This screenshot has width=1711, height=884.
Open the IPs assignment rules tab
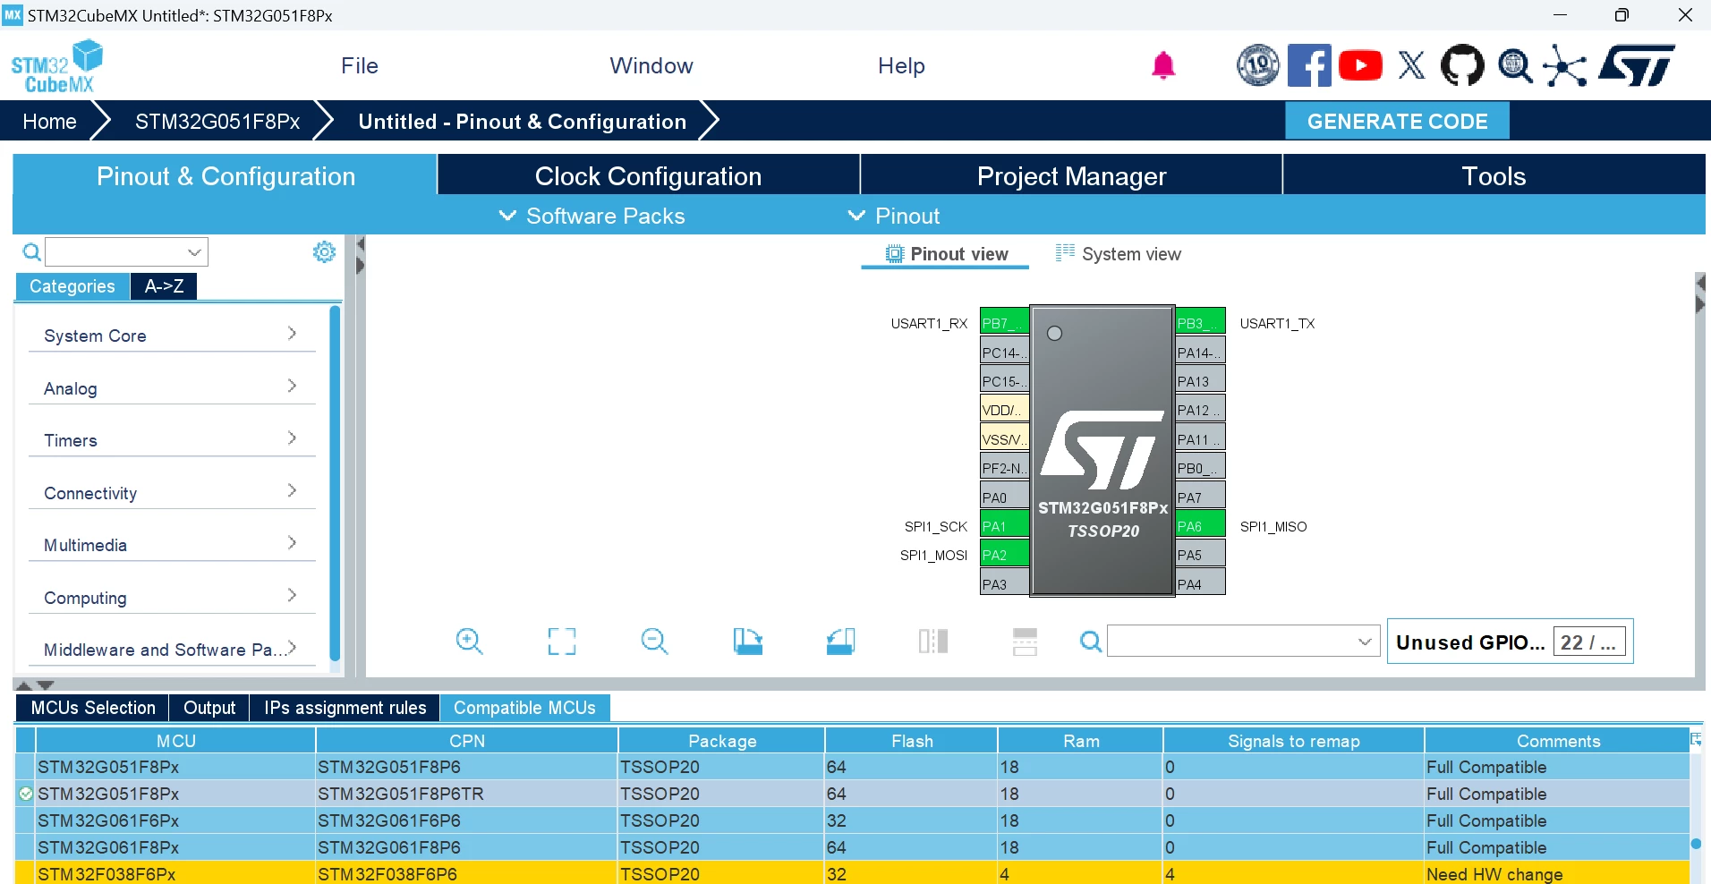[345, 708]
